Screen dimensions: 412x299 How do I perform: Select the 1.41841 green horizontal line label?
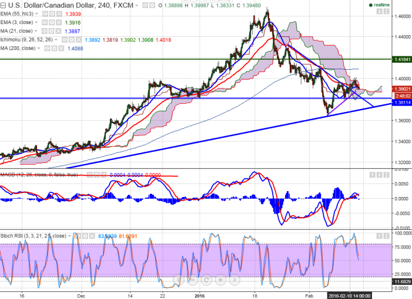click(402, 59)
